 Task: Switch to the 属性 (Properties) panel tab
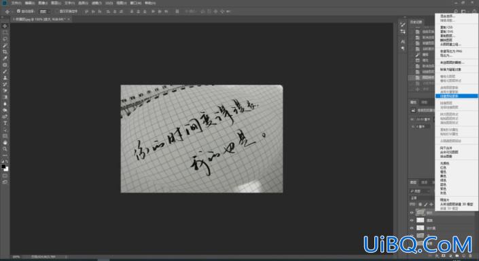[x=413, y=102]
